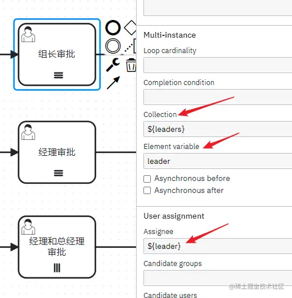
Task: Append a gateway diamond from context pad
Action: coord(130,28)
